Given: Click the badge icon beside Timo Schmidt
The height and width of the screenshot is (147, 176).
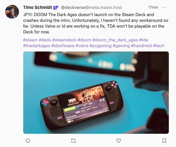Looking at the screenshot, I should [56, 7].
